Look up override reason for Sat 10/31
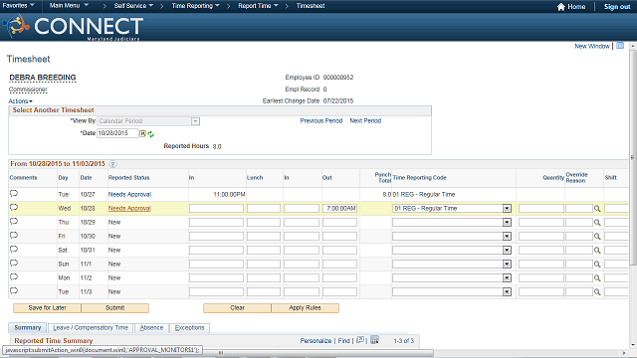Viewport: 637px width, 358px height. click(597, 251)
